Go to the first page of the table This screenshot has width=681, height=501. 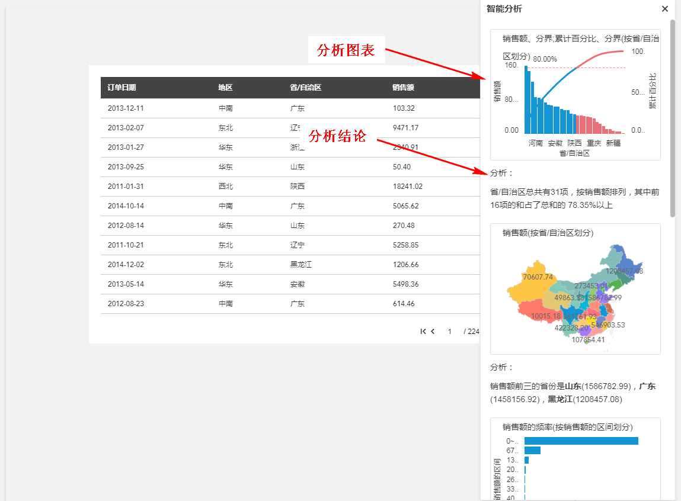point(423,332)
